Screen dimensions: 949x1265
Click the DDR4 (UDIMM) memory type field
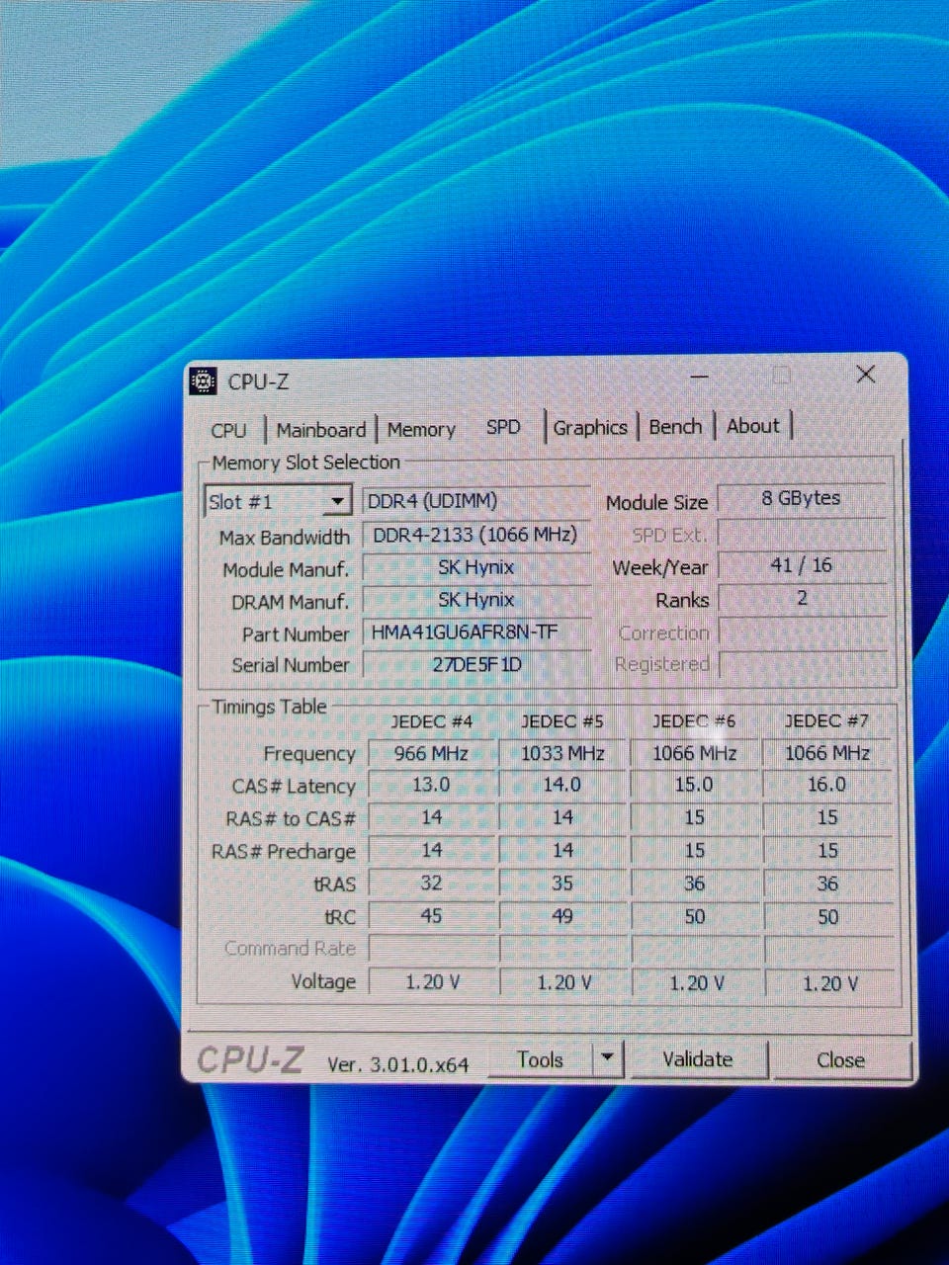pos(476,501)
